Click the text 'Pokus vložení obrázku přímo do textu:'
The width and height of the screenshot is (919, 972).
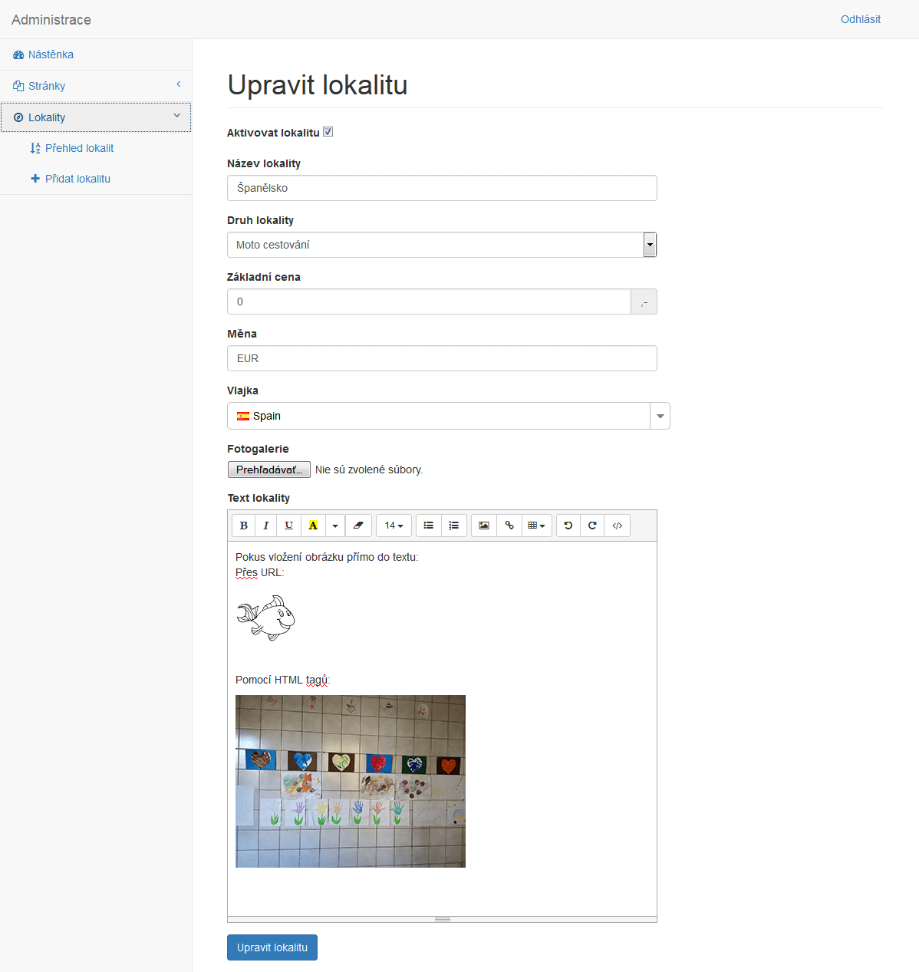[327, 557]
